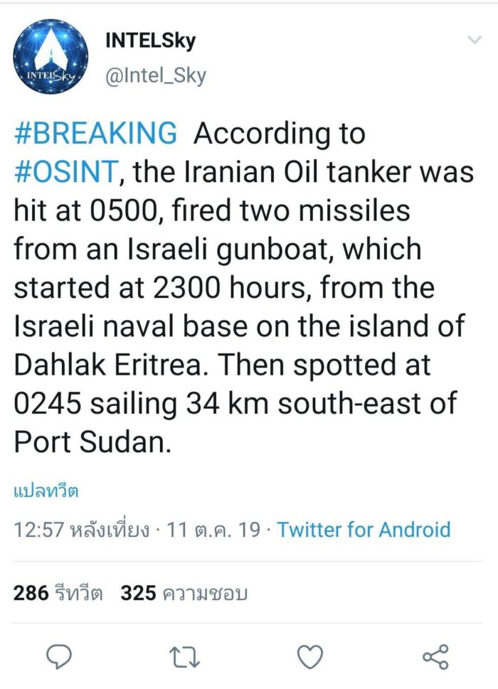The height and width of the screenshot is (689, 498).
Task: Click 'Port Sudan.' ending the tweet
Action: click(92, 442)
